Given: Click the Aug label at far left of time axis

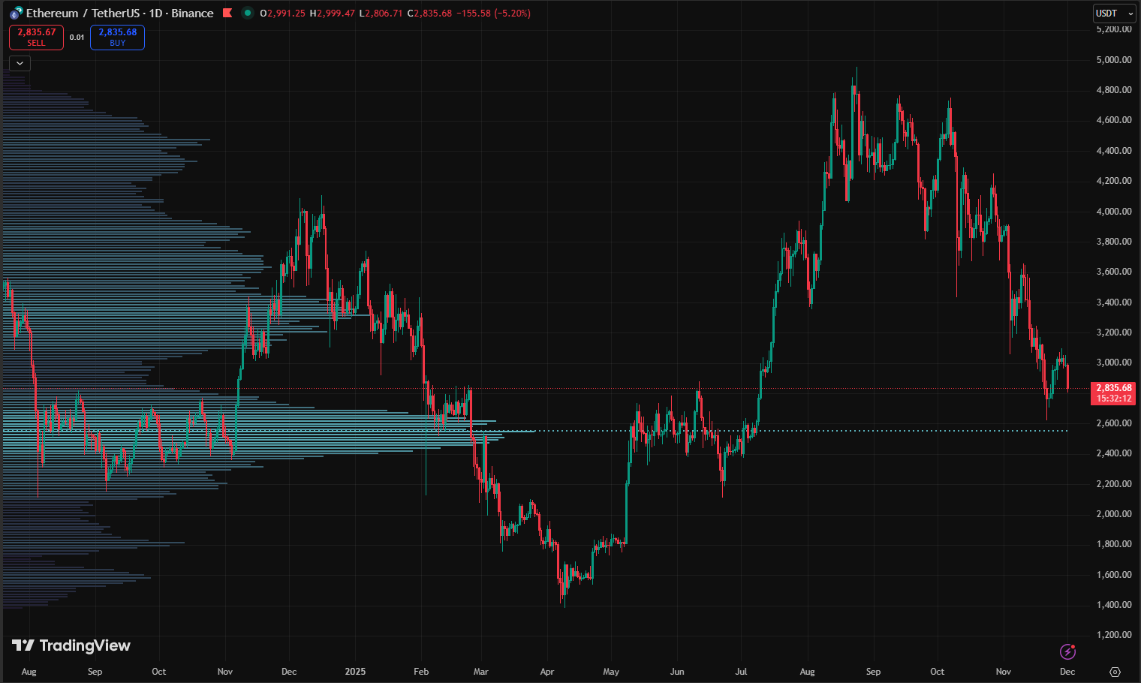Looking at the screenshot, I should (29, 672).
